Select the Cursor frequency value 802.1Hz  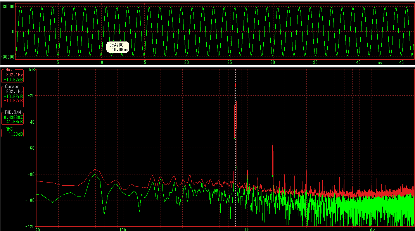(14, 91)
